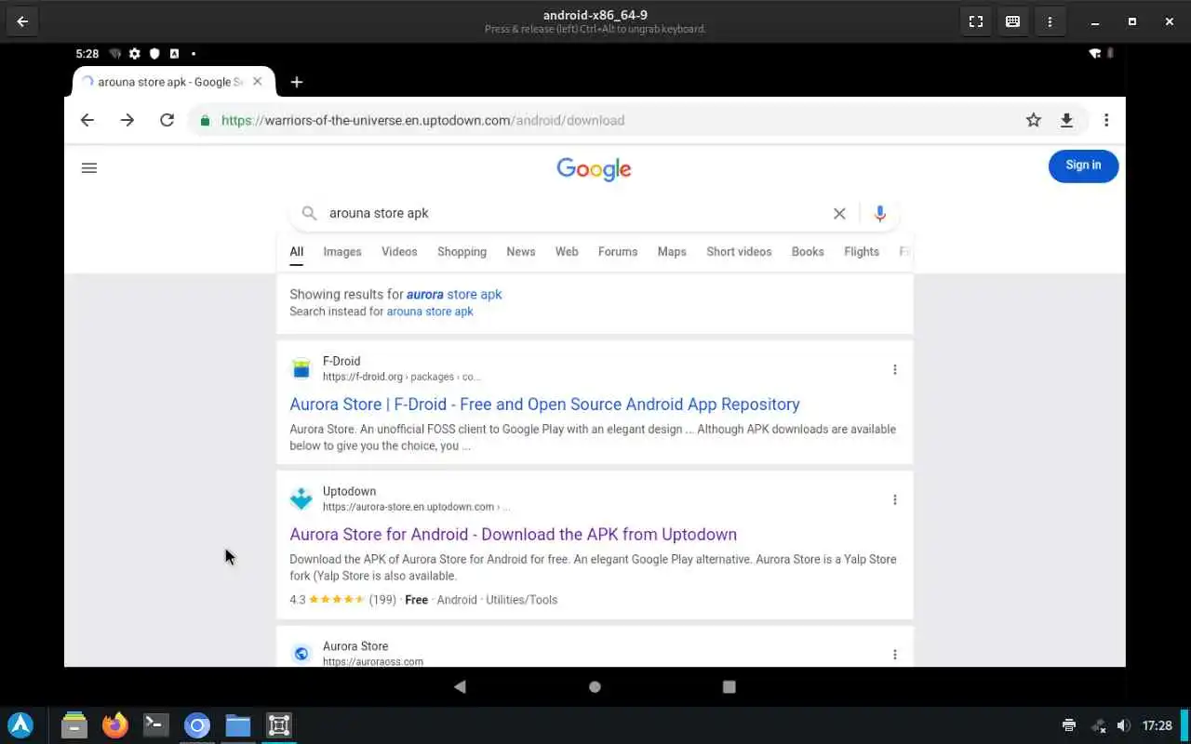Switch to the Flights tab
The width and height of the screenshot is (1191, 744).
(862, 252)
